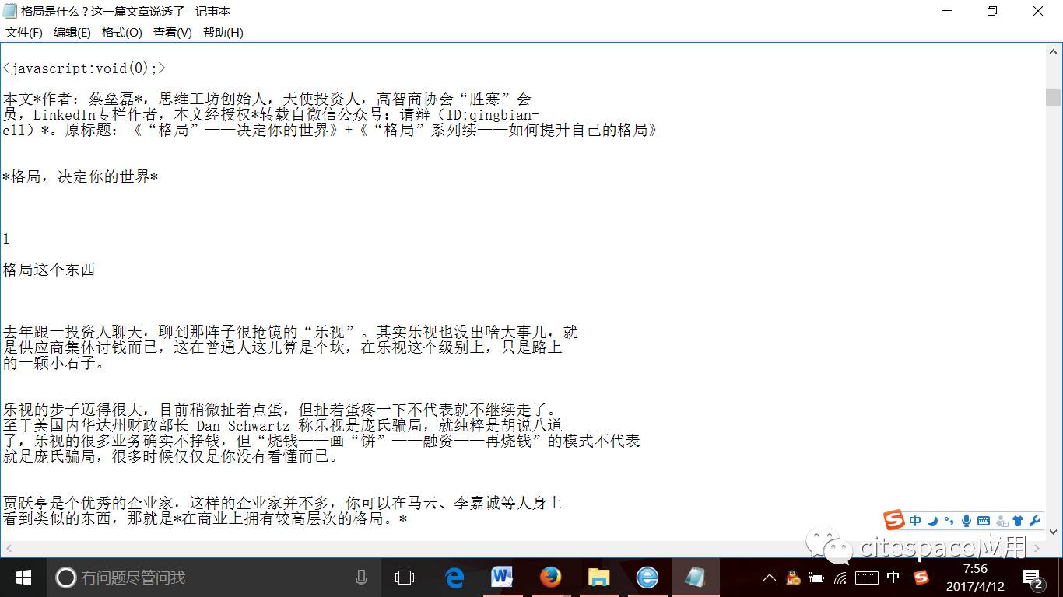Toggle Chinese punctuation on the Sogou toolbar
This screenshot has height=597, width=1063.
949,521
